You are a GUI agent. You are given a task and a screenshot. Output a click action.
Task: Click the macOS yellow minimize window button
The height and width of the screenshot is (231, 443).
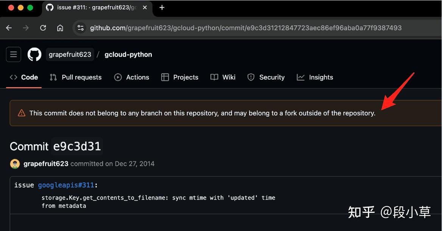20,8
